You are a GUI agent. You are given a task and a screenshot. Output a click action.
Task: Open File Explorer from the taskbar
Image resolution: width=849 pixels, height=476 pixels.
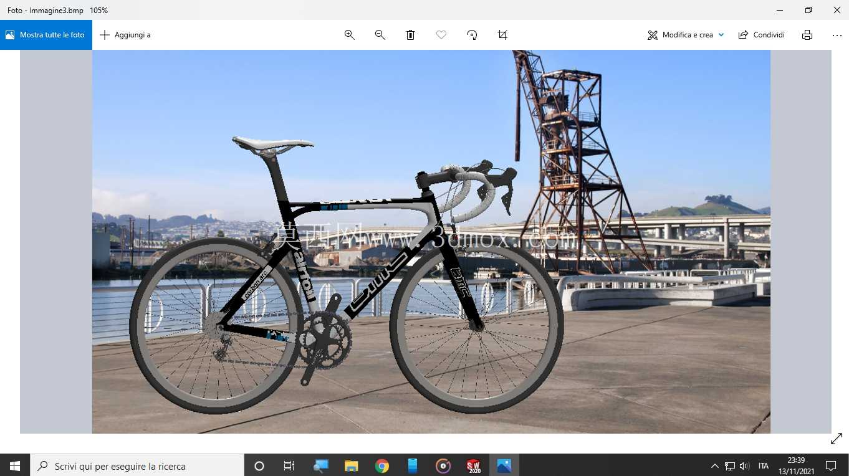click(352, 466)
